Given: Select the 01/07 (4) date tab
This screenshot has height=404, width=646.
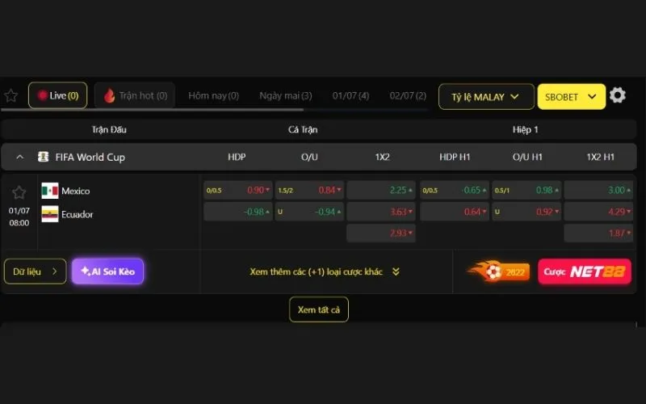Looking at the screenshot, I should pyautogui.click(x=350, y=95).
